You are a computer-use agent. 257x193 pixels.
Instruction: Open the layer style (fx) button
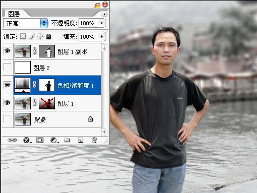coord(27,140)
